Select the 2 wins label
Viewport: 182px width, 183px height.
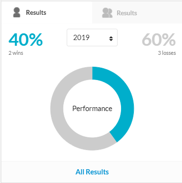(16, 53)
